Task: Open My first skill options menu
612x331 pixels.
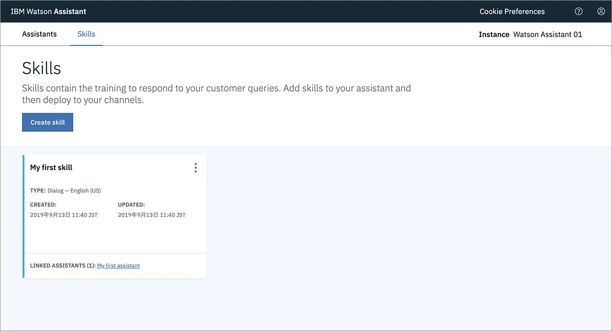Action: [x=195, y=168]
